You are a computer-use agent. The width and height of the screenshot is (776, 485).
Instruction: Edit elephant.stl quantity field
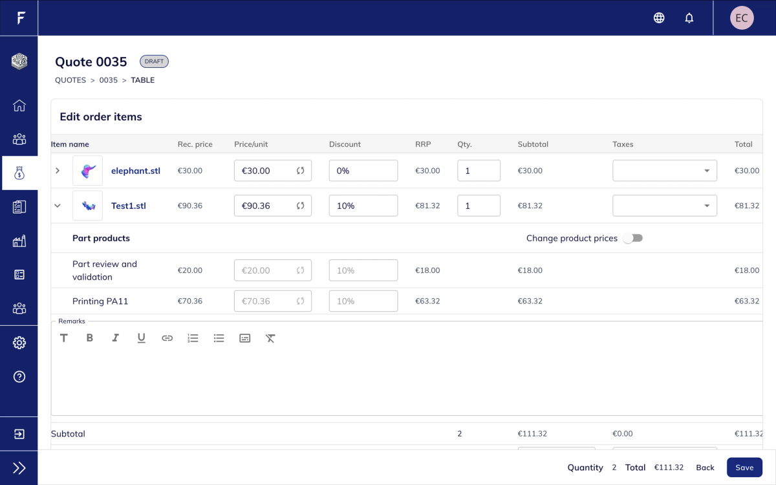(479, 171)
